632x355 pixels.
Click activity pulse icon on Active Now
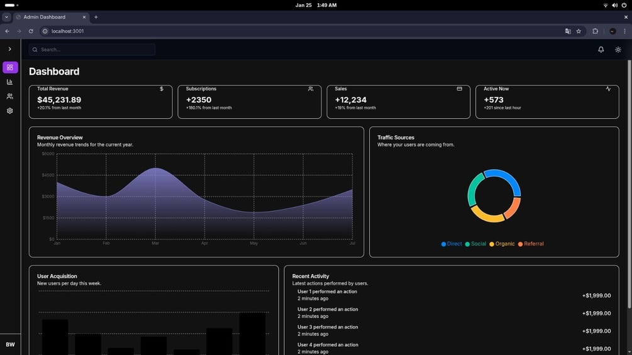pyautogui.click(x=608, y=89)
